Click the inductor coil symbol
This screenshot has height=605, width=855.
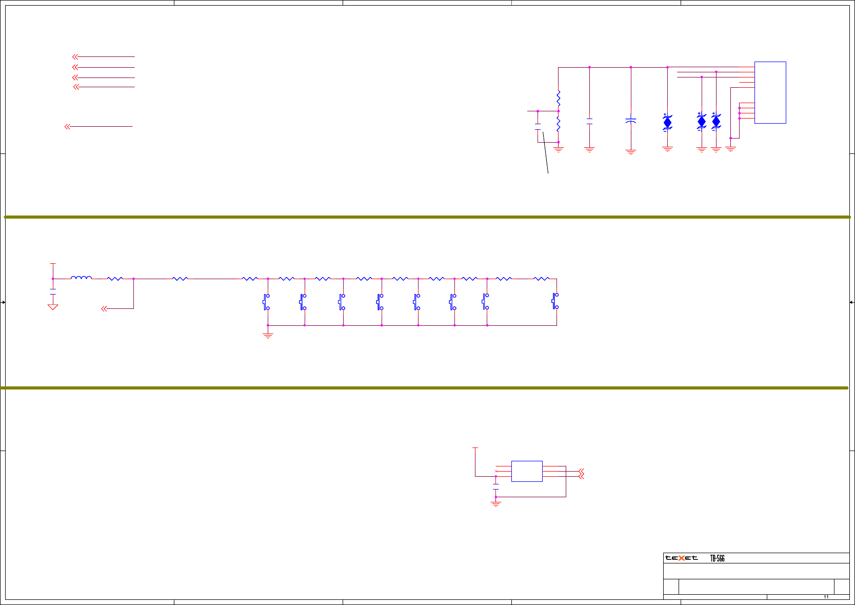pyautogui.click(x=81, y=278)
